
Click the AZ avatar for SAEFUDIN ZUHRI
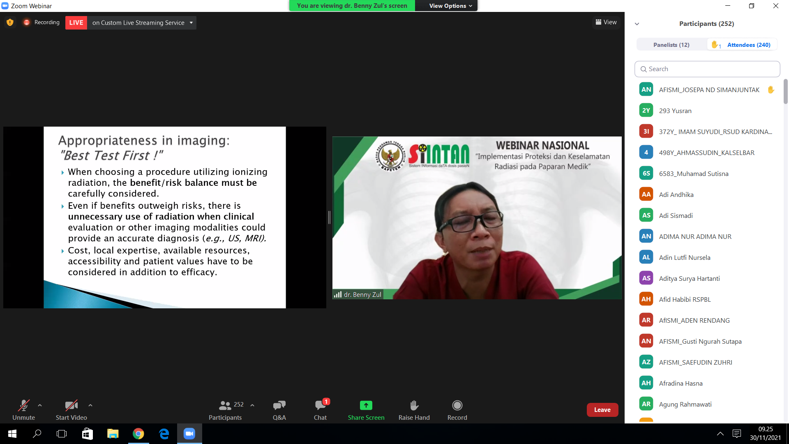point(646,362)
